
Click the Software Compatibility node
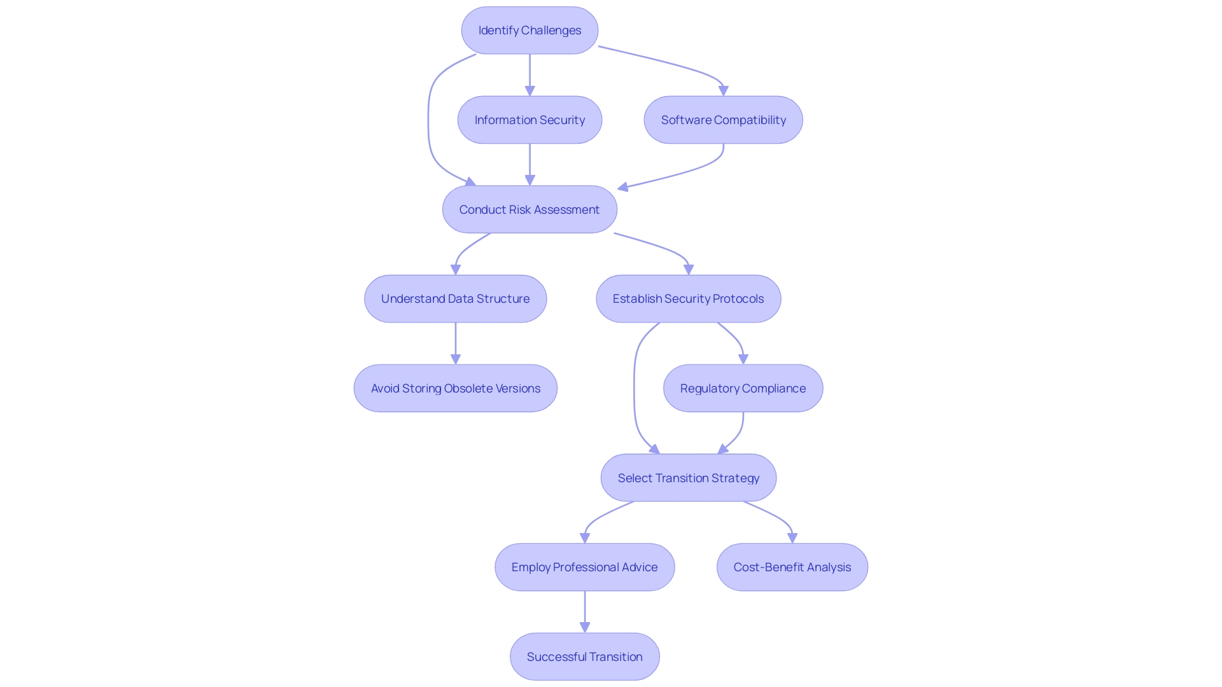722,119
